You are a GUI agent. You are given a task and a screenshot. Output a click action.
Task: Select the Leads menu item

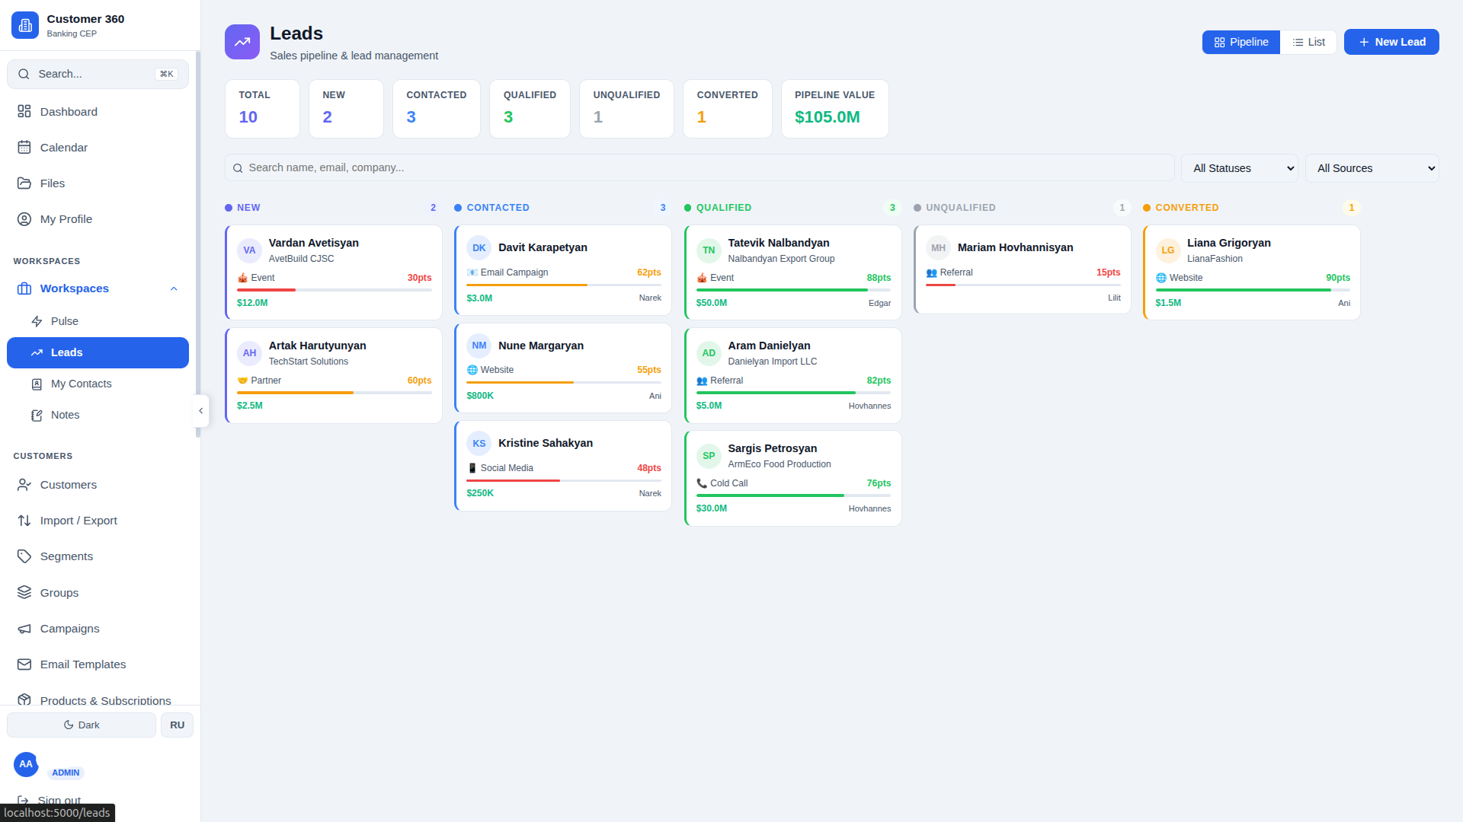(98, 352)
